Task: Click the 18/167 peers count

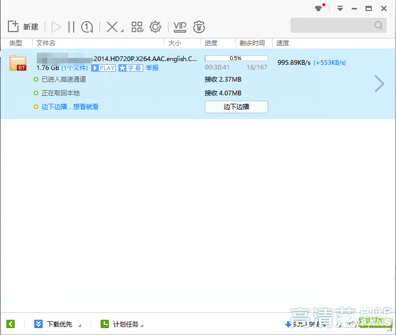Action: [x=257, y=67]
